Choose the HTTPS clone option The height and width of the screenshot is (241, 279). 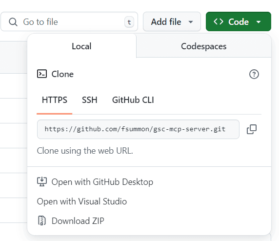tap(55, 100)
